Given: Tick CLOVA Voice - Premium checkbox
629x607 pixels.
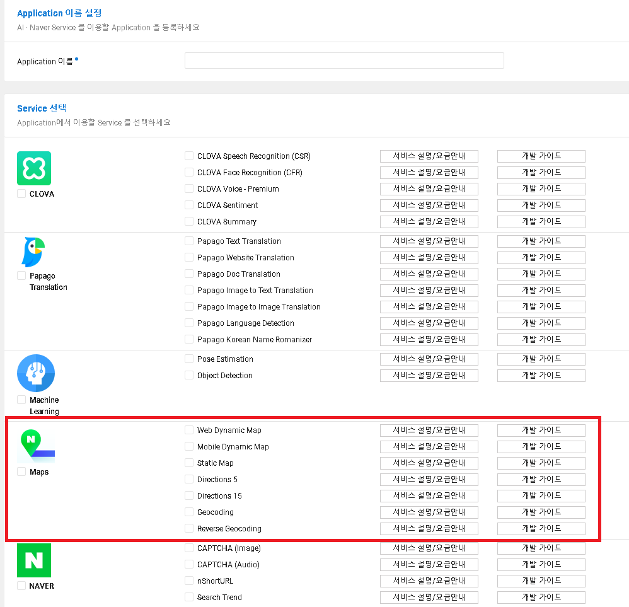Looking at the screenshot, I should click(189, 188).
